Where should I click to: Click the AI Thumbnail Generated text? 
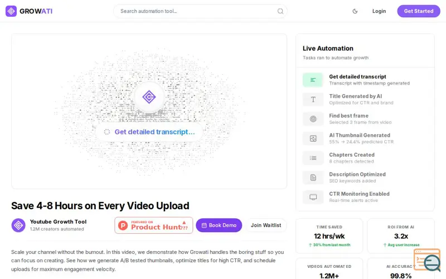click(360, 135)
